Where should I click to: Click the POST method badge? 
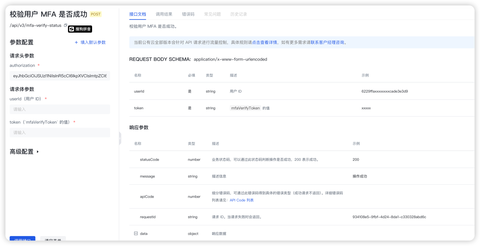click(96, 14)
